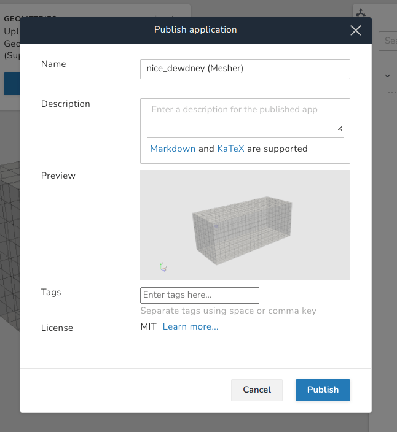Click the Tags label
Screen dimensions: 397x432
point(51,292)
